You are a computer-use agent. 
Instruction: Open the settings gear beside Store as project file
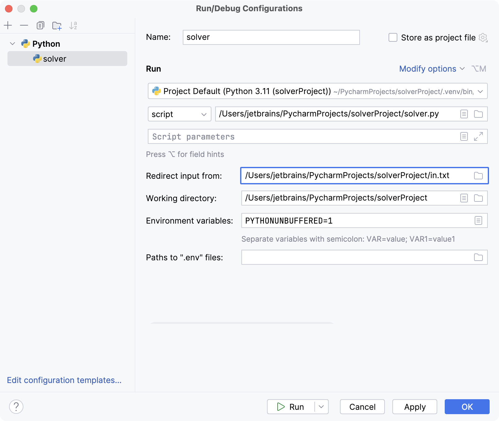[483, 38]
